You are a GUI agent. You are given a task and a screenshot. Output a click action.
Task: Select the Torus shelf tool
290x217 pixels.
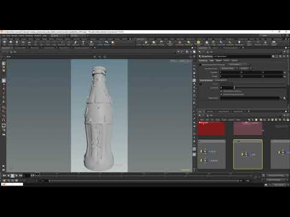(23, 43)
